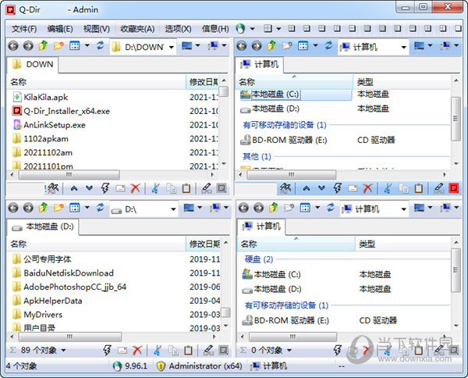The image size is (468, 378).
Task: Select 本地磁盘 (D:) in bottom-right pane
Action: click(271, 289)
